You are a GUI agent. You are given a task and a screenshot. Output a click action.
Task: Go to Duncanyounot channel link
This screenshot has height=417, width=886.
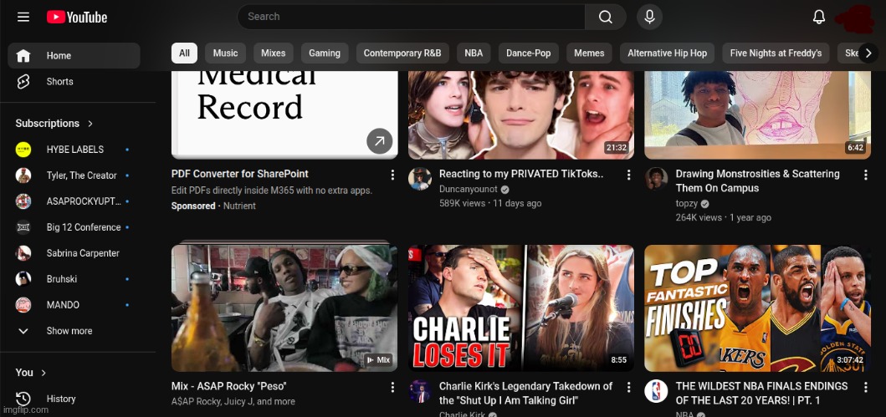coord(468,190)
